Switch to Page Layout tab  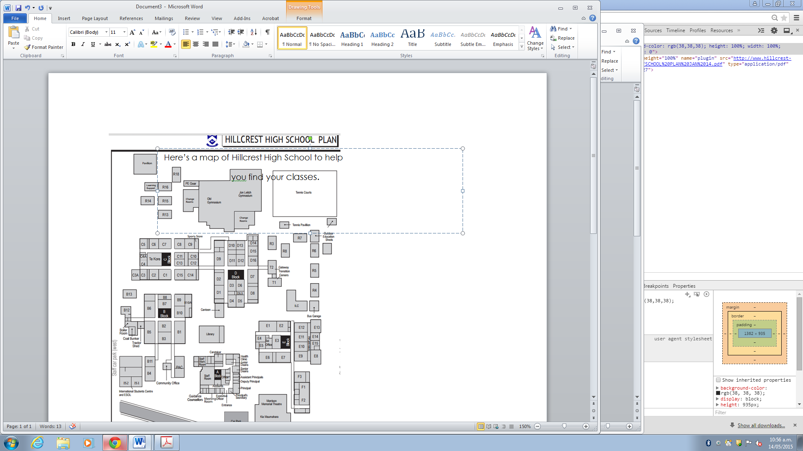point(95,18)
